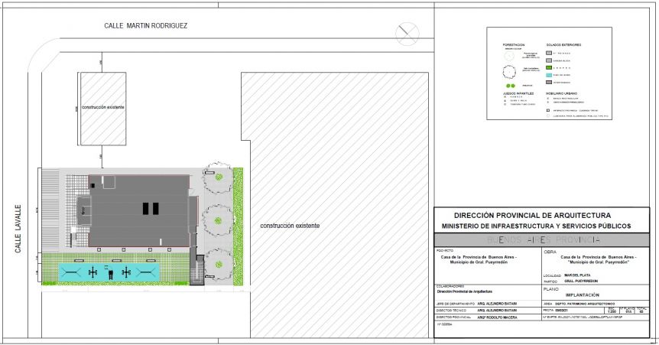659x345 pixels.
Task: Click the 'CALLE MARTIN RODRIGUEZ' street label
Action: (146, 26)
